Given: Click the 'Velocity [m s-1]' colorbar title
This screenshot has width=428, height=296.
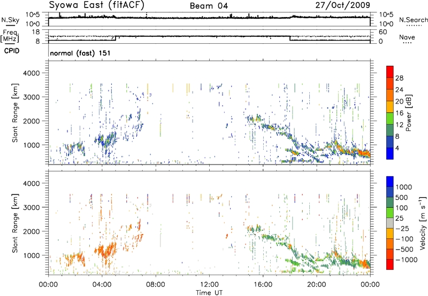Looking at the screenshot, I should tap(423, 223).
